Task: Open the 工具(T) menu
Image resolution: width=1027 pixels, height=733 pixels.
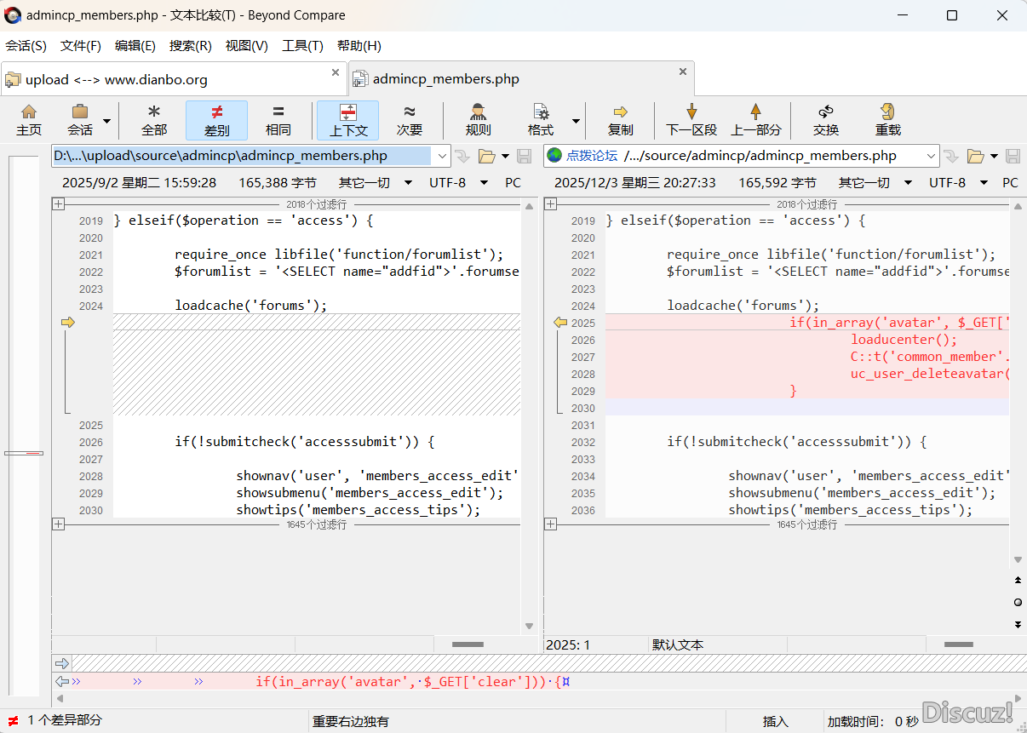Action: (x=302, y=46)
